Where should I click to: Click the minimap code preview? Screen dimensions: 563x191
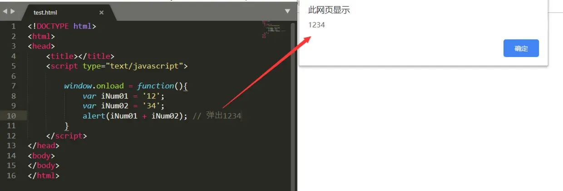[x=273, y=29]
